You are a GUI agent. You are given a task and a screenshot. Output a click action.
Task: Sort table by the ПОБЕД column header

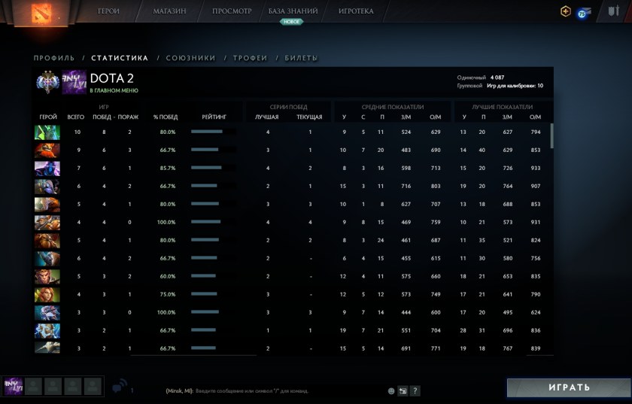pos(102,117)
